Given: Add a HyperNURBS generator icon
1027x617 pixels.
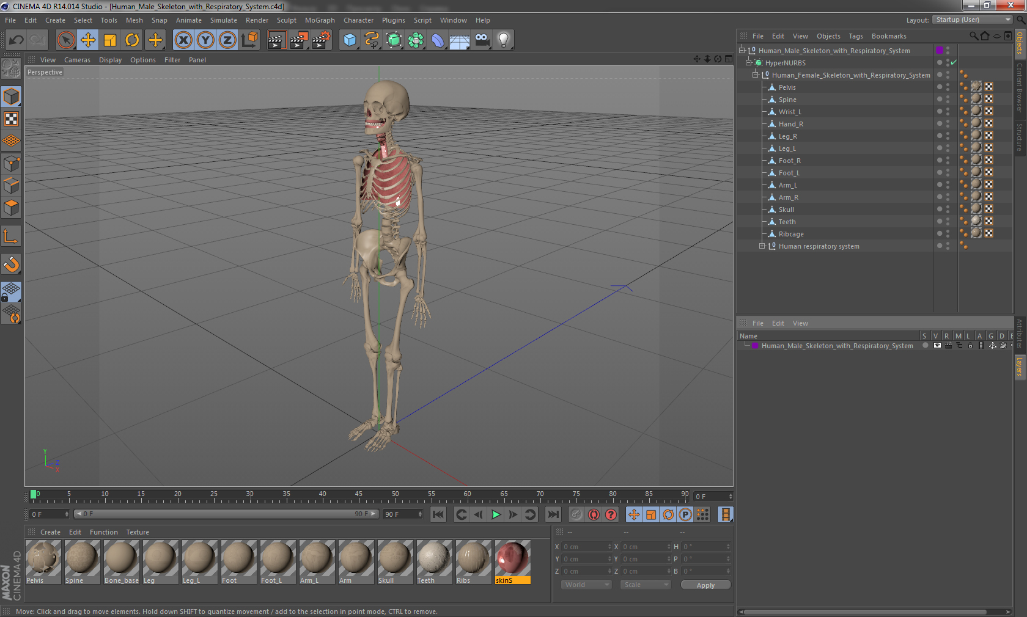Looking at the screenshot, I should click(x=394, y=40).
